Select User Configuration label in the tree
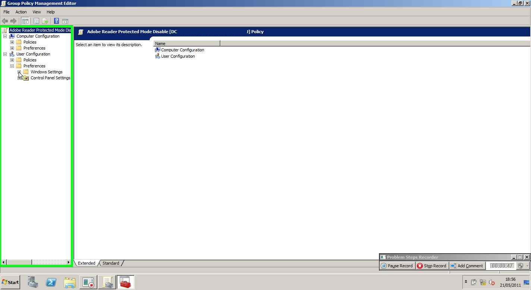531x290 pixels. pyautogui.click(x=33, y=54)
